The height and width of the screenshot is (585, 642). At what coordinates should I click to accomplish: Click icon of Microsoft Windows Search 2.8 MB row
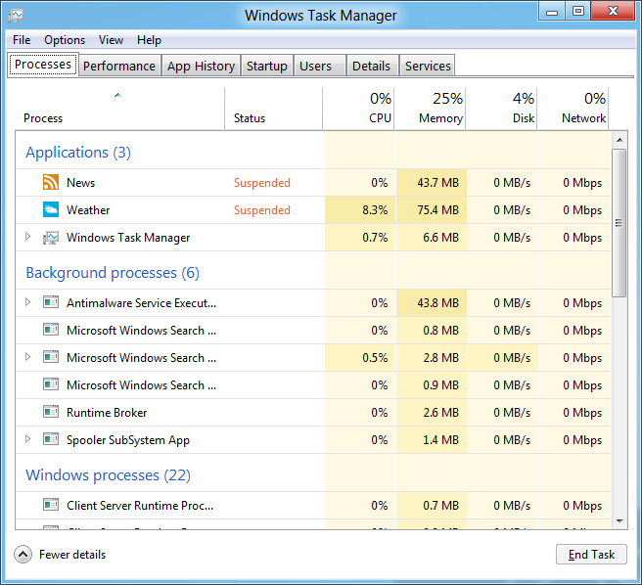(x=51, y=357)
